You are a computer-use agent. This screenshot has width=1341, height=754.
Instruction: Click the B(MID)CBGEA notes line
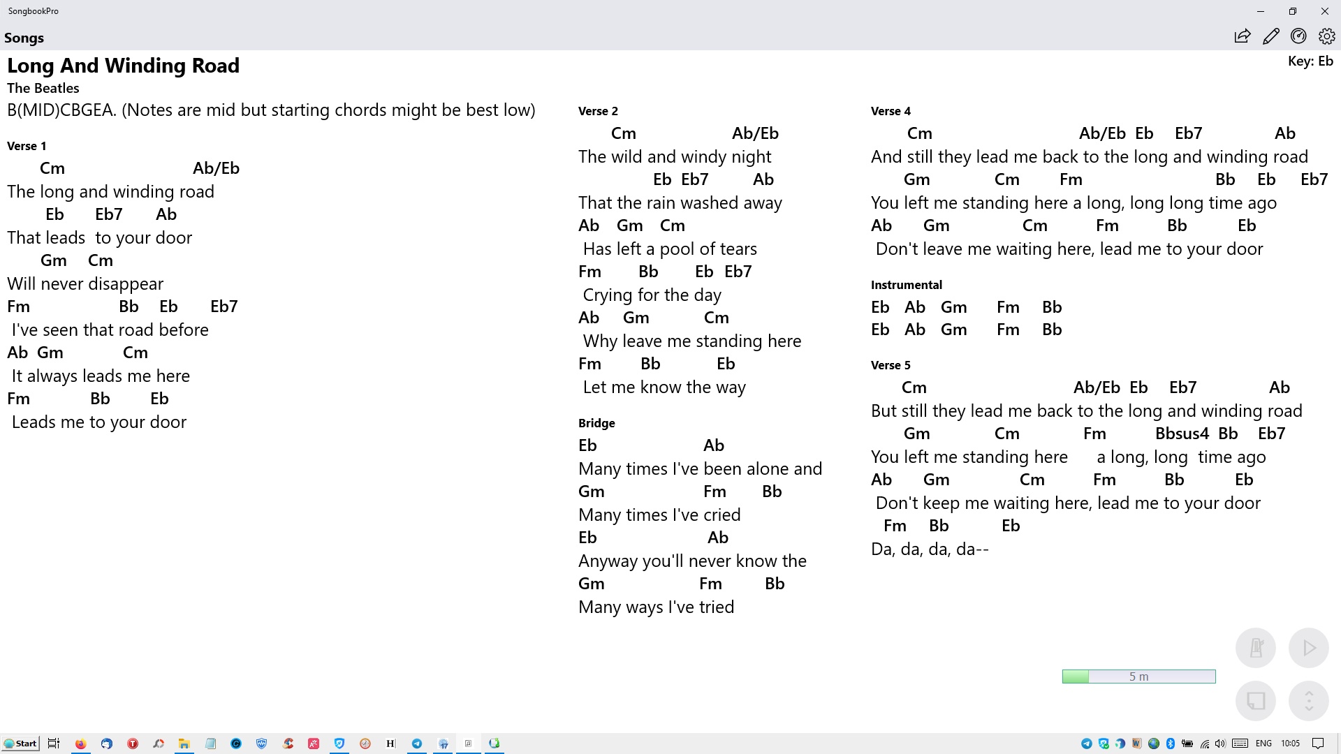click(271, 110)
